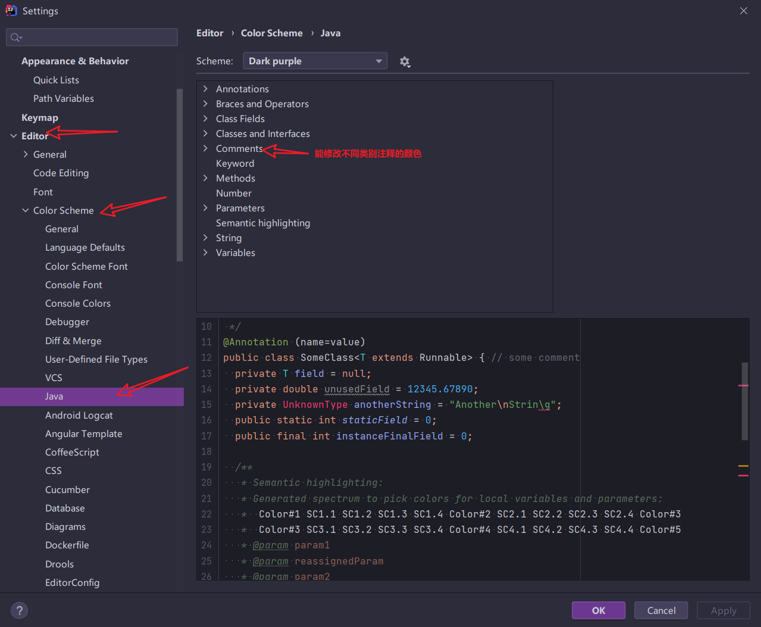
Task: Click the OK button
Action: click(599, 610)
